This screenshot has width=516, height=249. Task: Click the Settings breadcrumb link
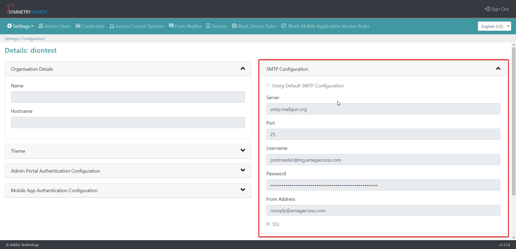click(11, 39)
